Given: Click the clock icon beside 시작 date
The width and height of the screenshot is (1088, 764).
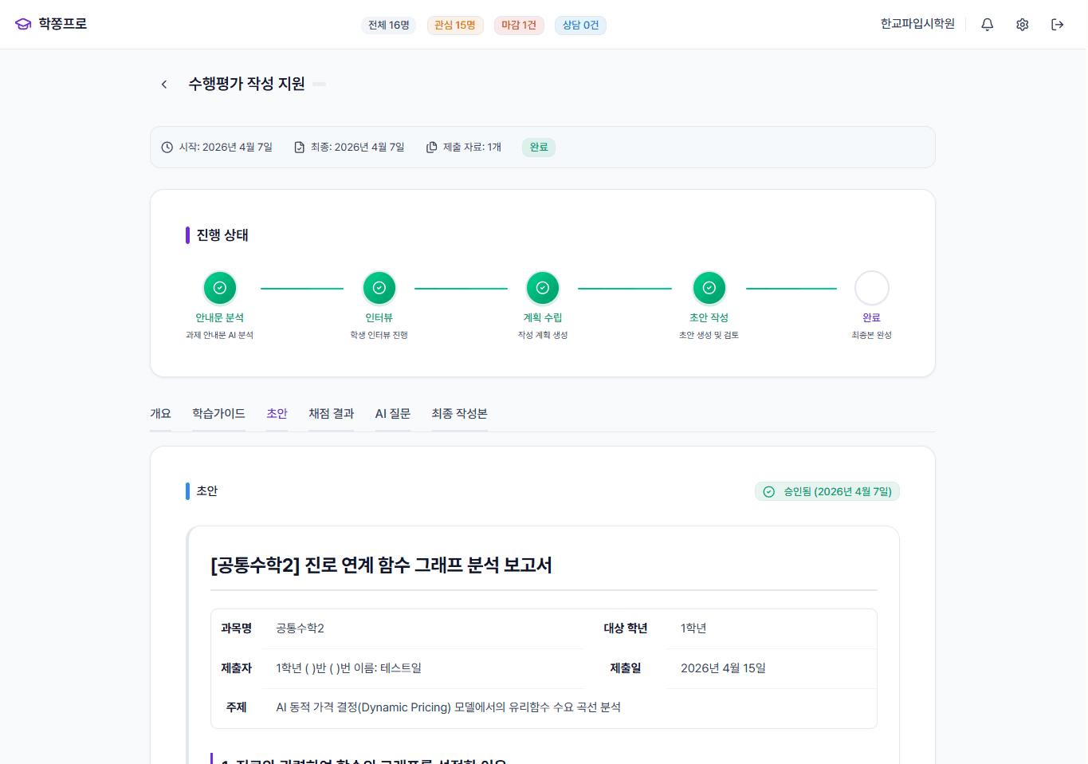Looking at the screenshot, I should [167, 148].
